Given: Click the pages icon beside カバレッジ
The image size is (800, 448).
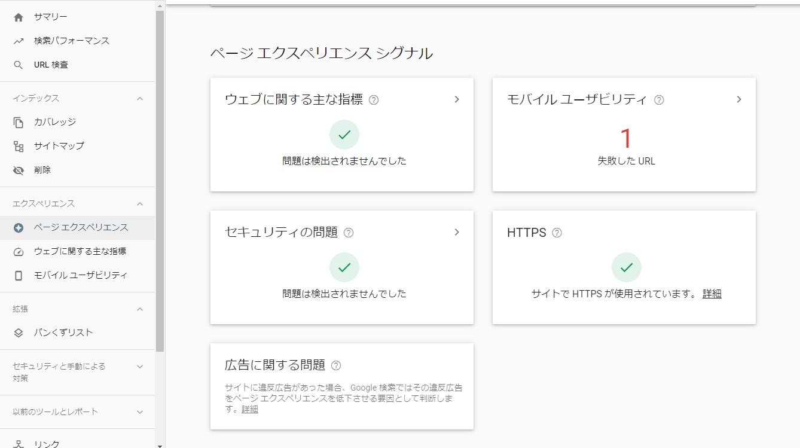Looking at the screenshot, I should (19, 122).
